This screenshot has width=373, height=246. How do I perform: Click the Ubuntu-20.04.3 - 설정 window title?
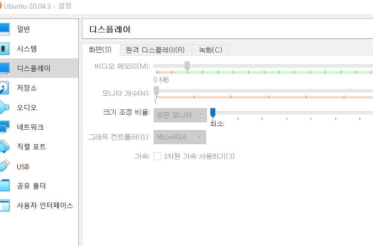tap(38, 6)
